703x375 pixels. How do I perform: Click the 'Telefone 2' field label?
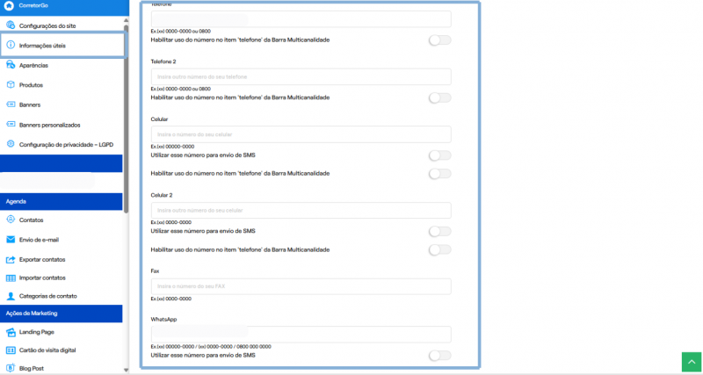click(163, 61)
